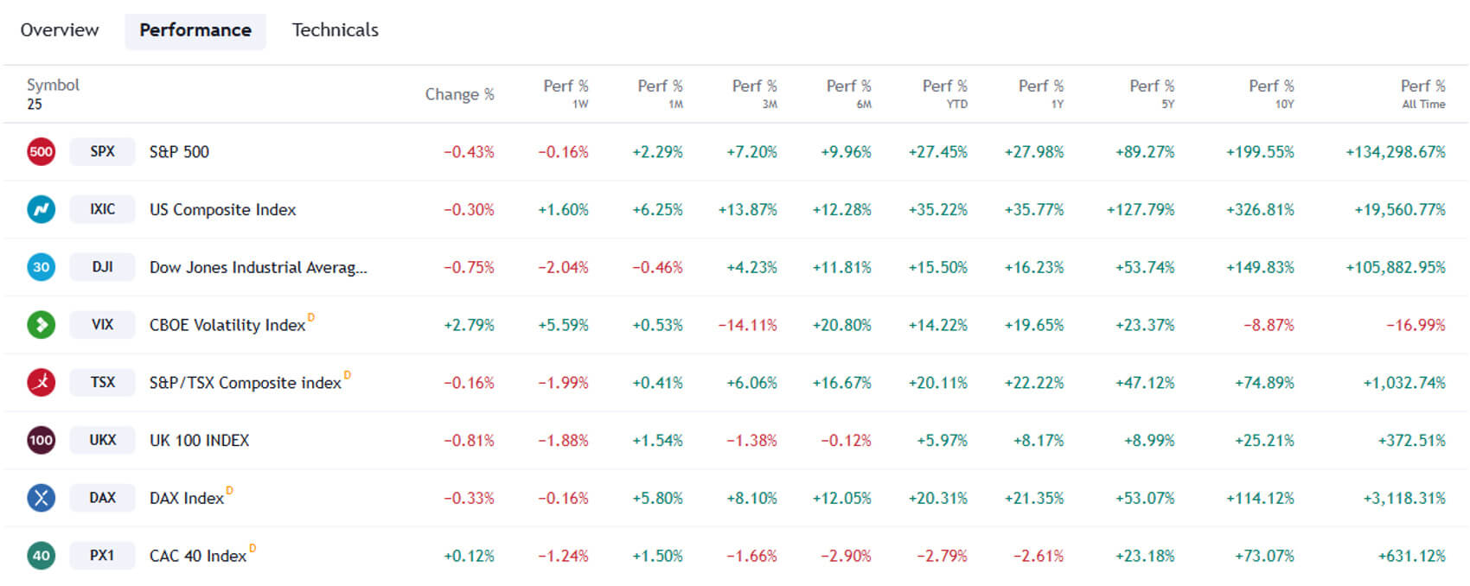The image size is (1470, 586).
Task: Click the Dow Jones 30 logo icon
Action: click(41, 267)
